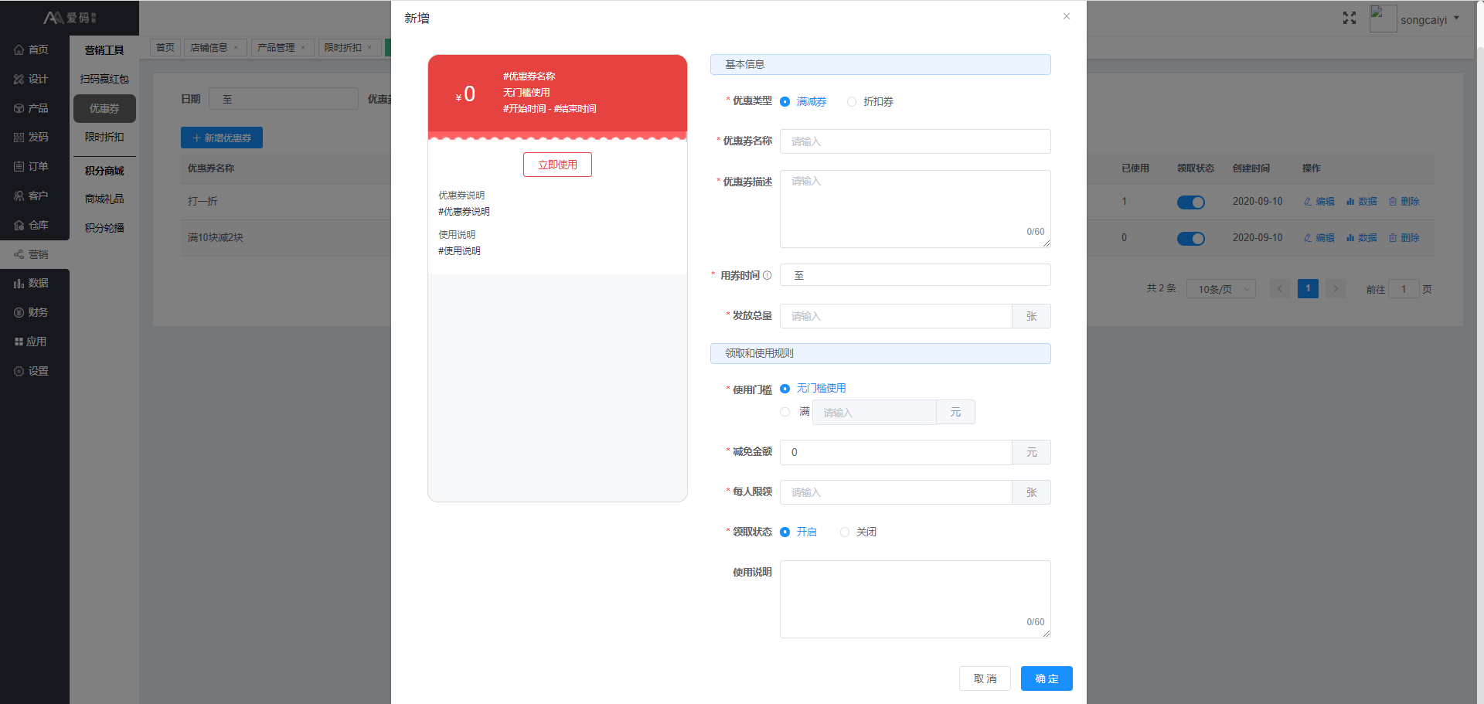Open the 仓库 warehouse sidebar item

click(x=31, y=225)
